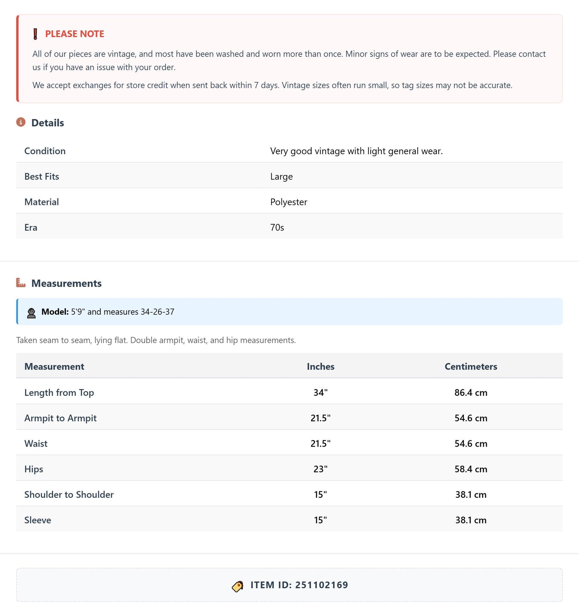
Task: Click the Sleeve centimeters value 38.1 cm
Action: (x=471, y=520)
